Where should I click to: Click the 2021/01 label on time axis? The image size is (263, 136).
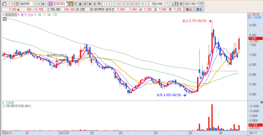[64, 133]
